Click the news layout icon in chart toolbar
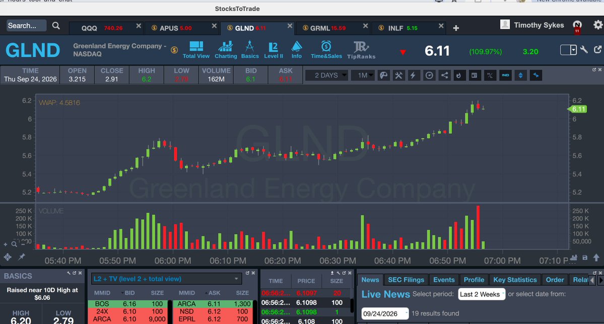Viewport: 604px width, 324px height. coord(474,75)
